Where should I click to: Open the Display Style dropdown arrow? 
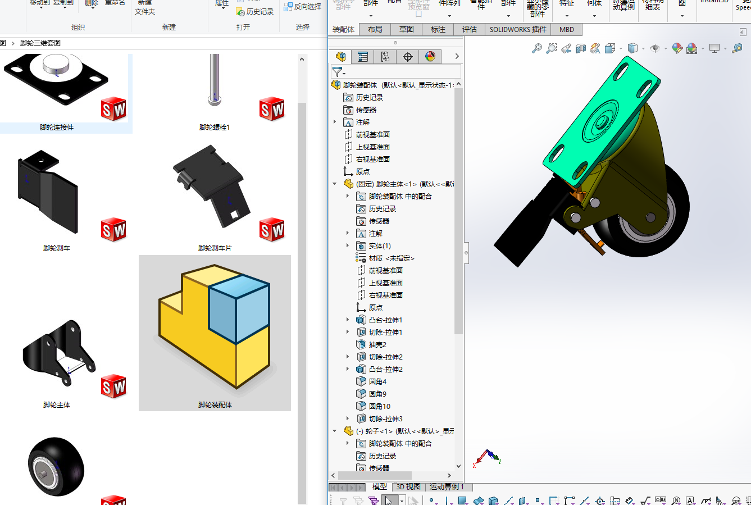(x=643, y=49)
